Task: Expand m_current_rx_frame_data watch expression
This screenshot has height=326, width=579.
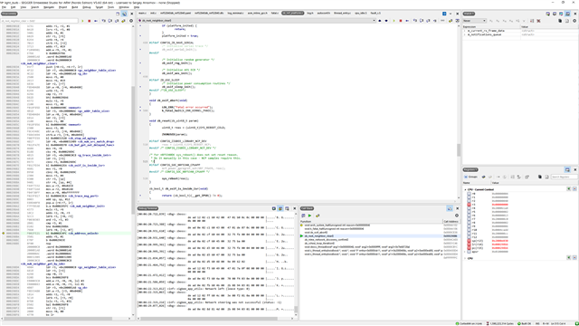Action: tap(465, 31)
